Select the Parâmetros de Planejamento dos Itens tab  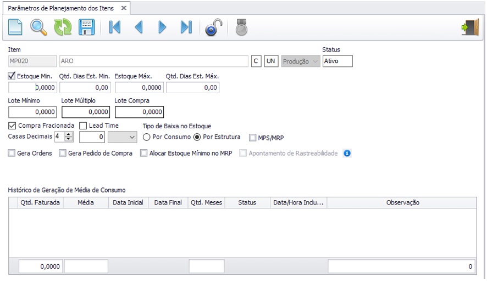[61, 8]
